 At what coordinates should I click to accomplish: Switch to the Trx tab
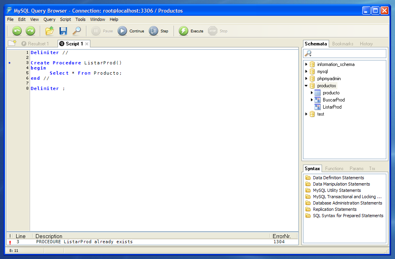tap(372, 169)
